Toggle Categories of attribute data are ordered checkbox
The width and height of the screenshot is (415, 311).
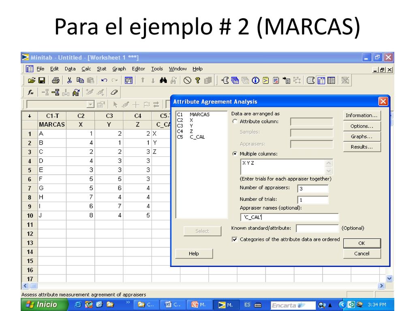[x=235, y=239]
